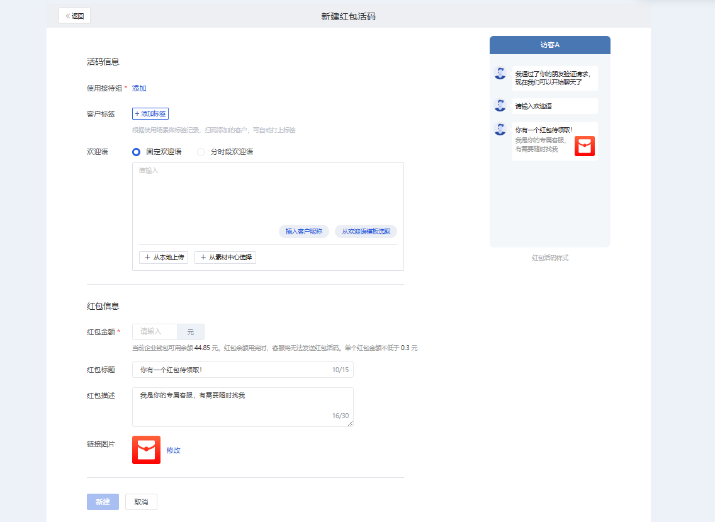Click the avatar beside 请输入欢迎语 message

500,105
